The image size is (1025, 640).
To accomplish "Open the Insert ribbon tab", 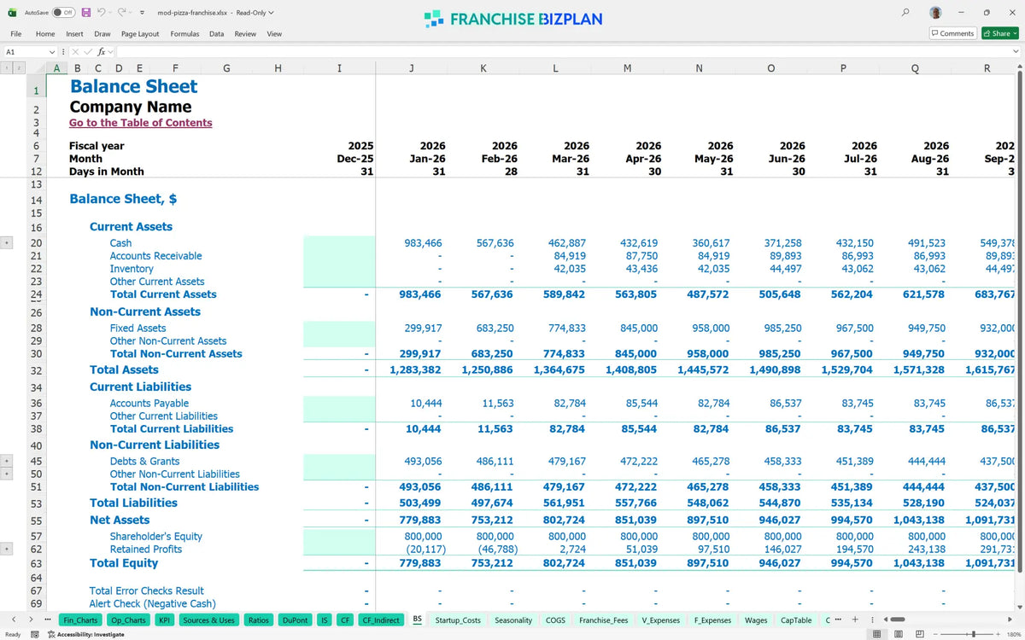I will click(x=74, y=33).
